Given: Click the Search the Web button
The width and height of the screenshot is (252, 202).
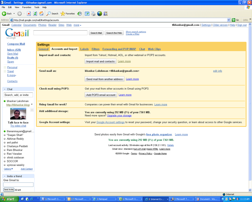Looking at the screenshot, I should [x=114, y=33].
